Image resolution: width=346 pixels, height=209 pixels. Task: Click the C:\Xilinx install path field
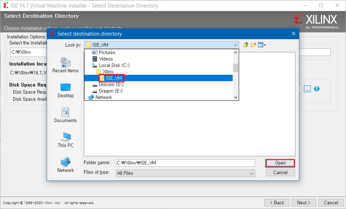coord(29,52)
